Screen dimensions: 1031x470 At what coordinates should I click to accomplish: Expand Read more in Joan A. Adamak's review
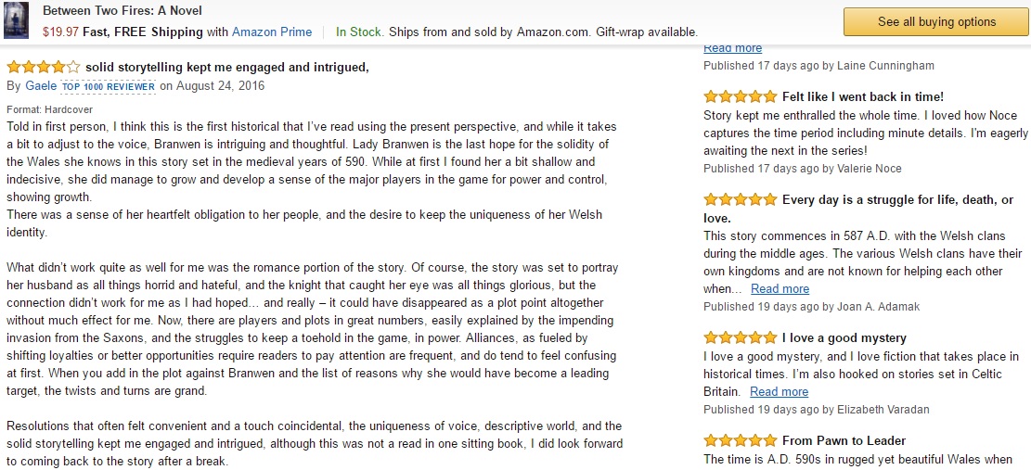pyautogui.click(x=780, y=289)
